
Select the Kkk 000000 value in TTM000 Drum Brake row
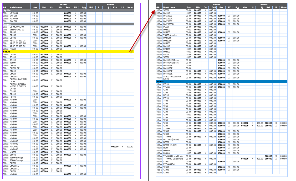tap(268, 156)
